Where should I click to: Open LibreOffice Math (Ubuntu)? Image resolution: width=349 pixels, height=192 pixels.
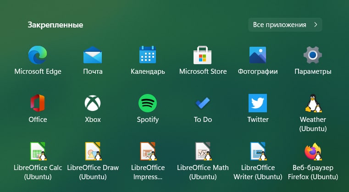203,151
